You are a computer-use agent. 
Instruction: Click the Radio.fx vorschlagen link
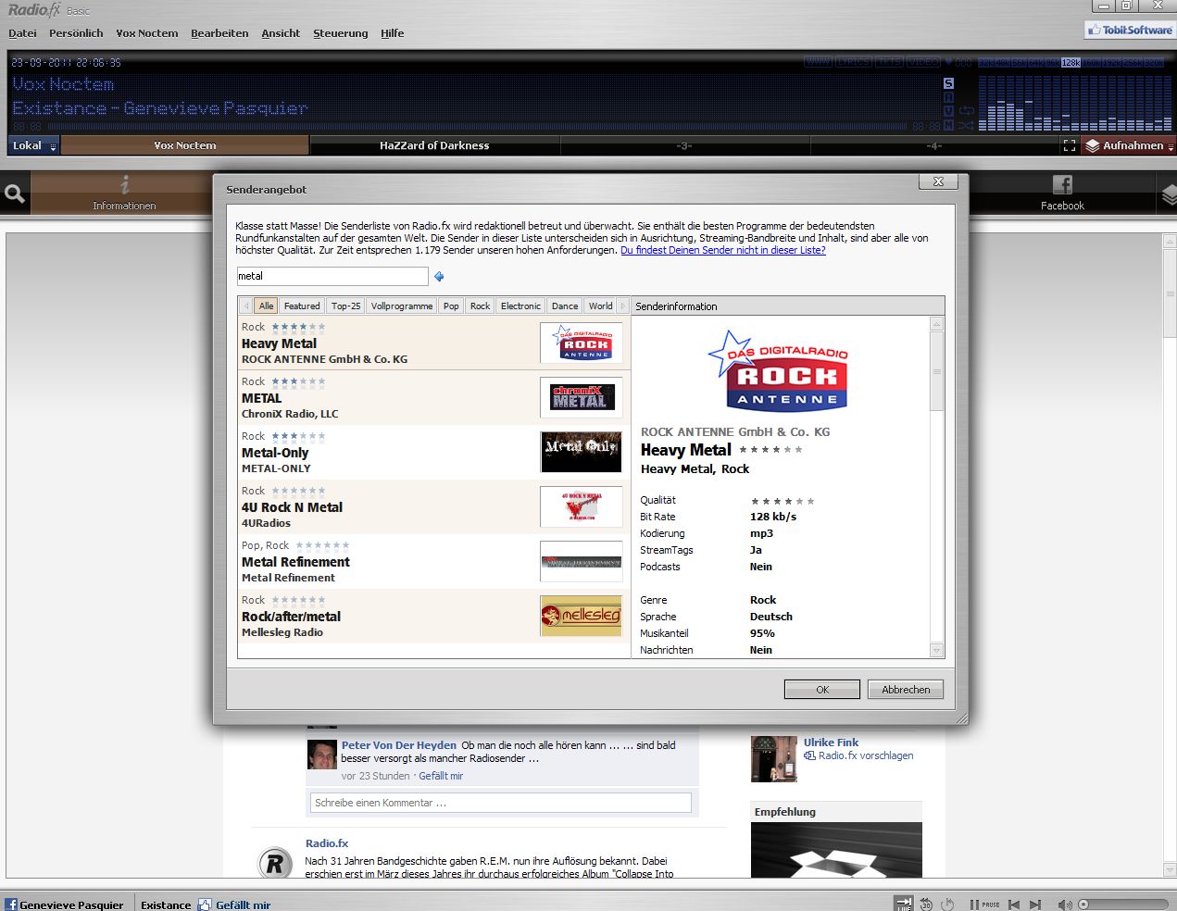coord(866,755)
